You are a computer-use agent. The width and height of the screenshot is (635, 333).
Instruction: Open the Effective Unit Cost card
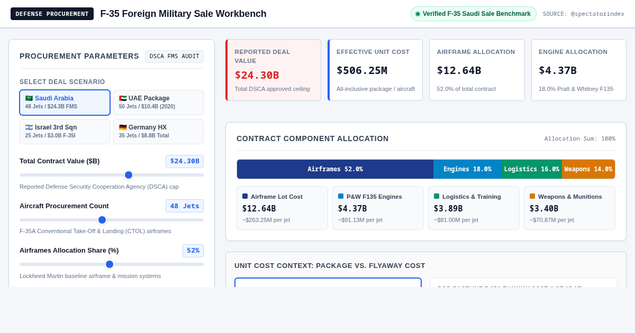375,70
